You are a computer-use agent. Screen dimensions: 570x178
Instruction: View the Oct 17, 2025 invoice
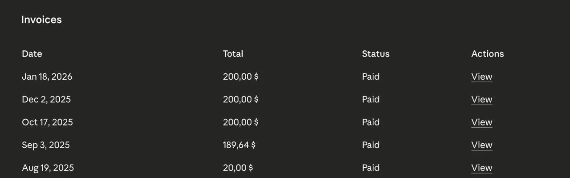[481, 122]
